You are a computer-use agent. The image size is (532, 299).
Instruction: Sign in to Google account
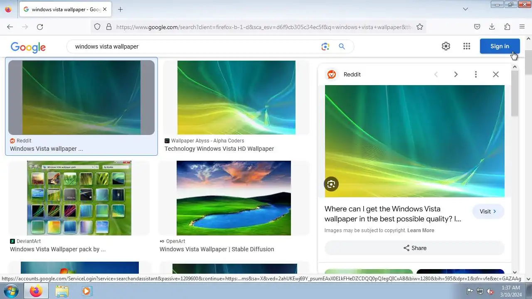(x=500, y=46)
